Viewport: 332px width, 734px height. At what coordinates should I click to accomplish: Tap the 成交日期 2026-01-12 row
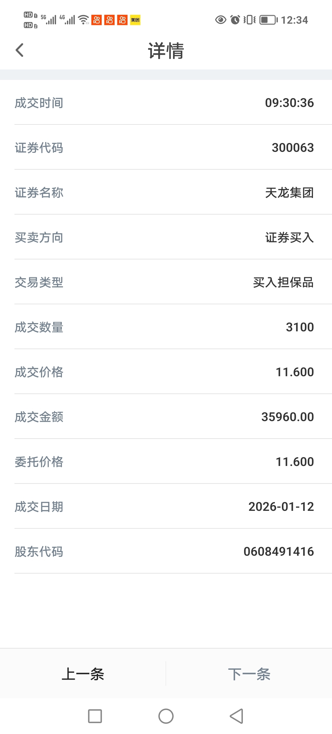[166, 506]
